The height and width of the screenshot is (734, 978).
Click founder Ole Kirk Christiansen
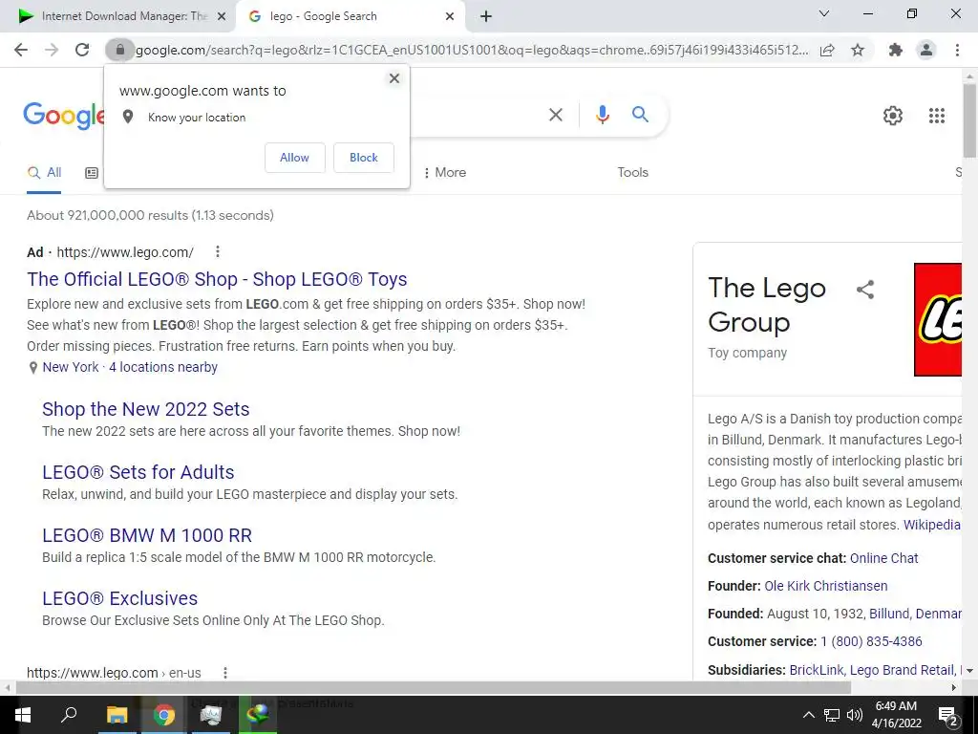point(826,586)
